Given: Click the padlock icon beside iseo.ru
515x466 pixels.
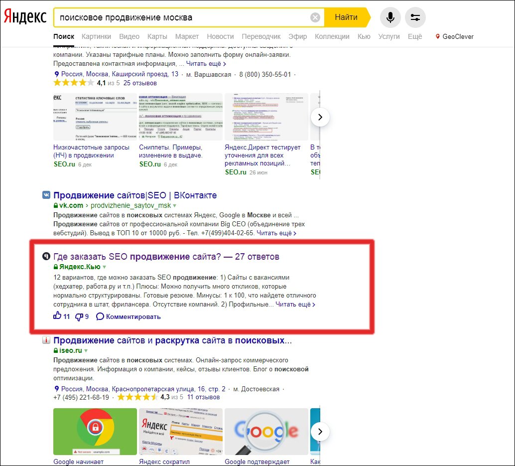Looking at the screenshot, I should (55, 351).
